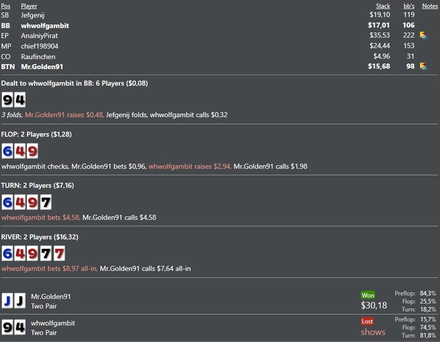This screenshot has height=342, width=440.
Task: Open notes icon for AnalniyPirat
Action: [423, 35]
